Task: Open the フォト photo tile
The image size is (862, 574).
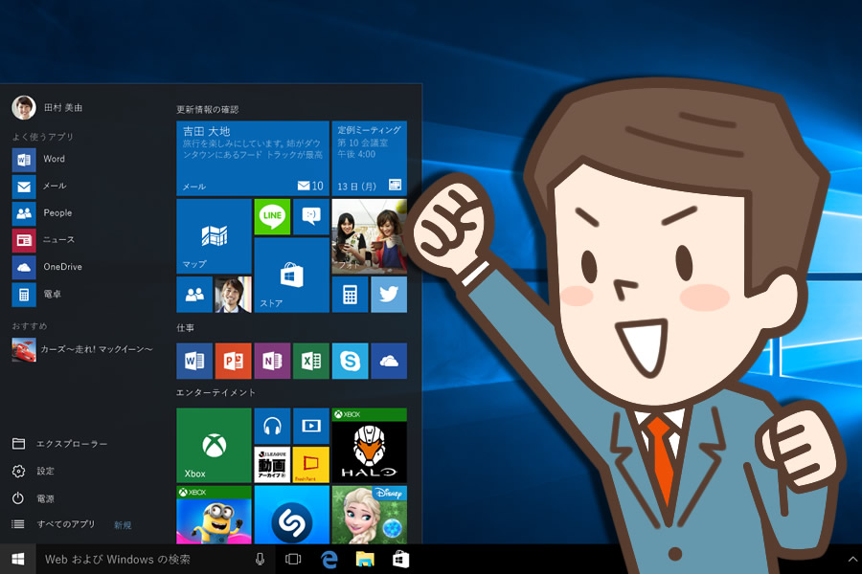Action: (370, 236)
